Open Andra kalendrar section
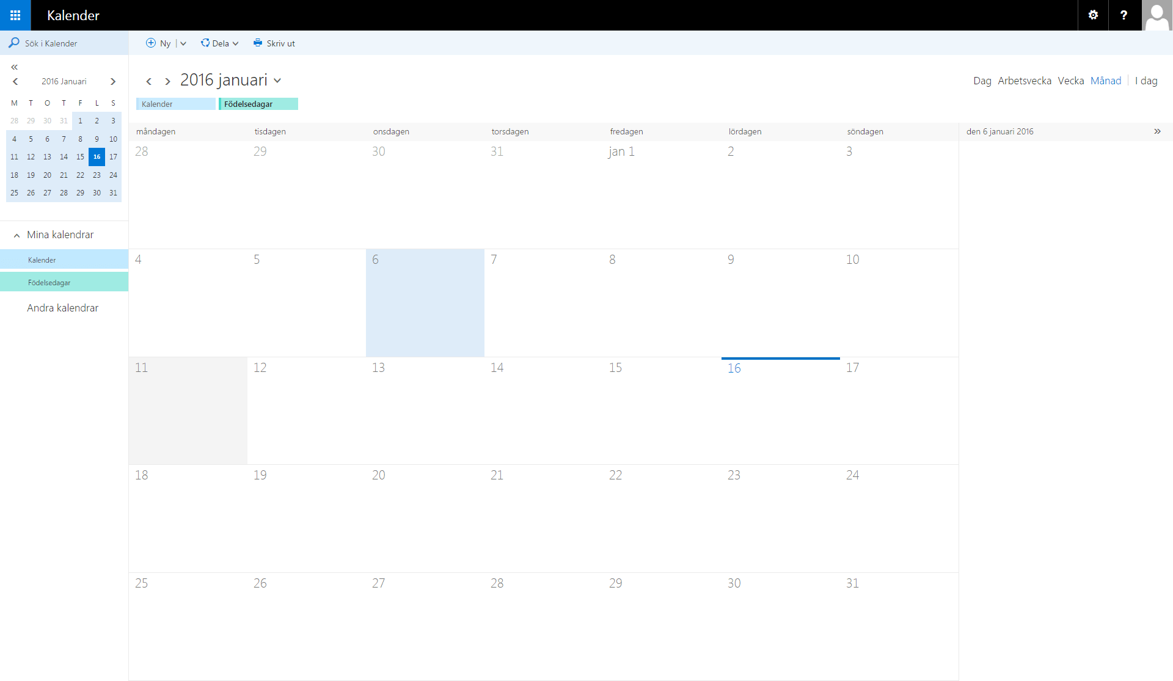 click(62, 308)
